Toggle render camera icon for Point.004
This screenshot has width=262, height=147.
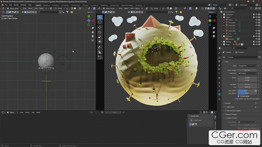point(259,31)
